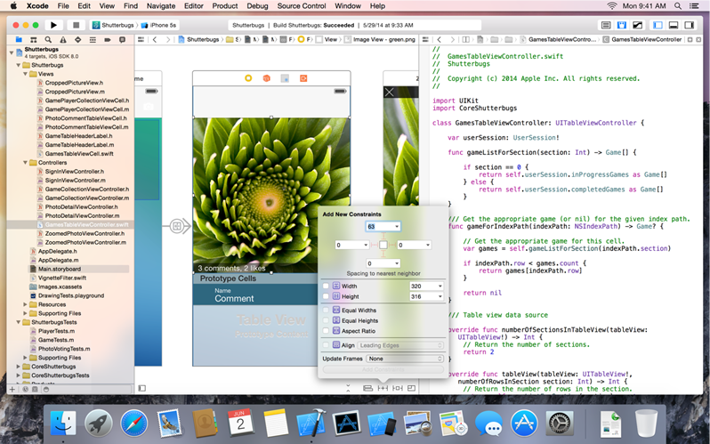
Task: Open the Editor menu
Action: pos(193,5)
